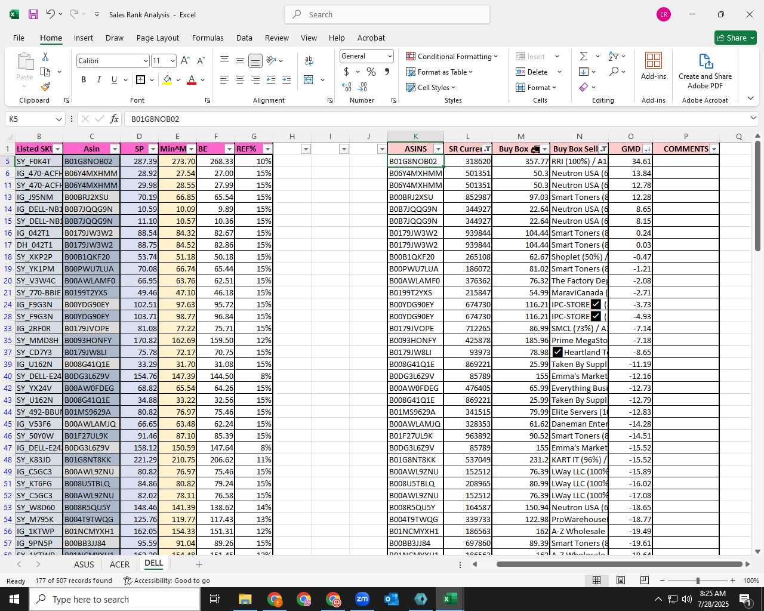764x611 pixels.
Task: Open the GMD column sort filter dropdown
Action: (647, 149)
